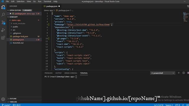Click the "eslintConfig" key on line 21

tap(62, 69)
